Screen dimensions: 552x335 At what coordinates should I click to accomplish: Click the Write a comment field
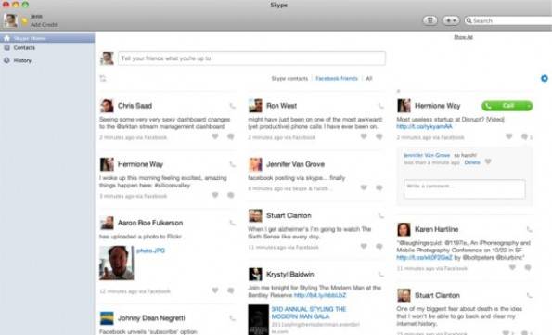tap(465, 189)
